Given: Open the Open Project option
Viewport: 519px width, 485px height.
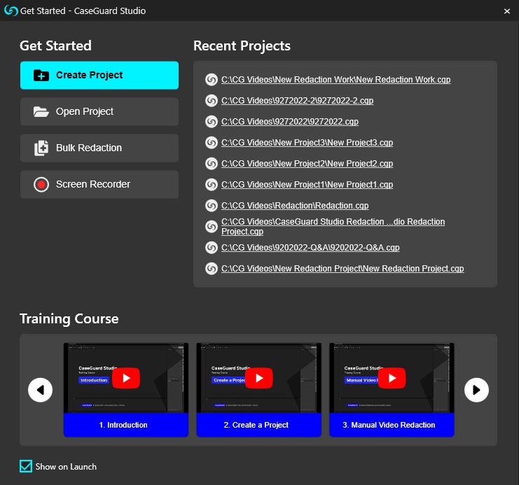Looking at the screenshot, I should pyautogui.click(x=99, y=111).
